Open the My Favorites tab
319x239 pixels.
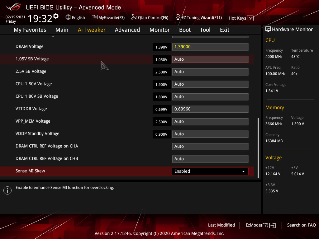30,30
